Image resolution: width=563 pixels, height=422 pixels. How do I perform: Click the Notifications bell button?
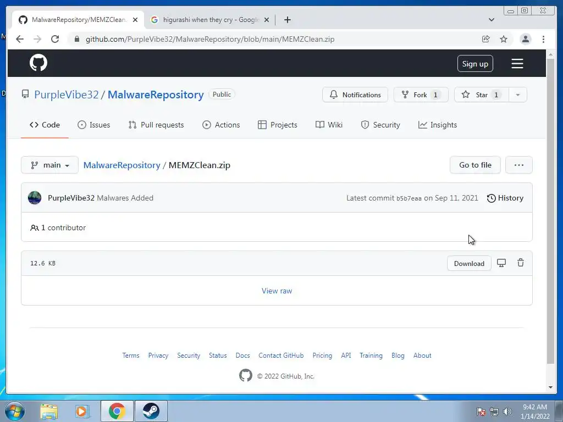pos(355,95)
